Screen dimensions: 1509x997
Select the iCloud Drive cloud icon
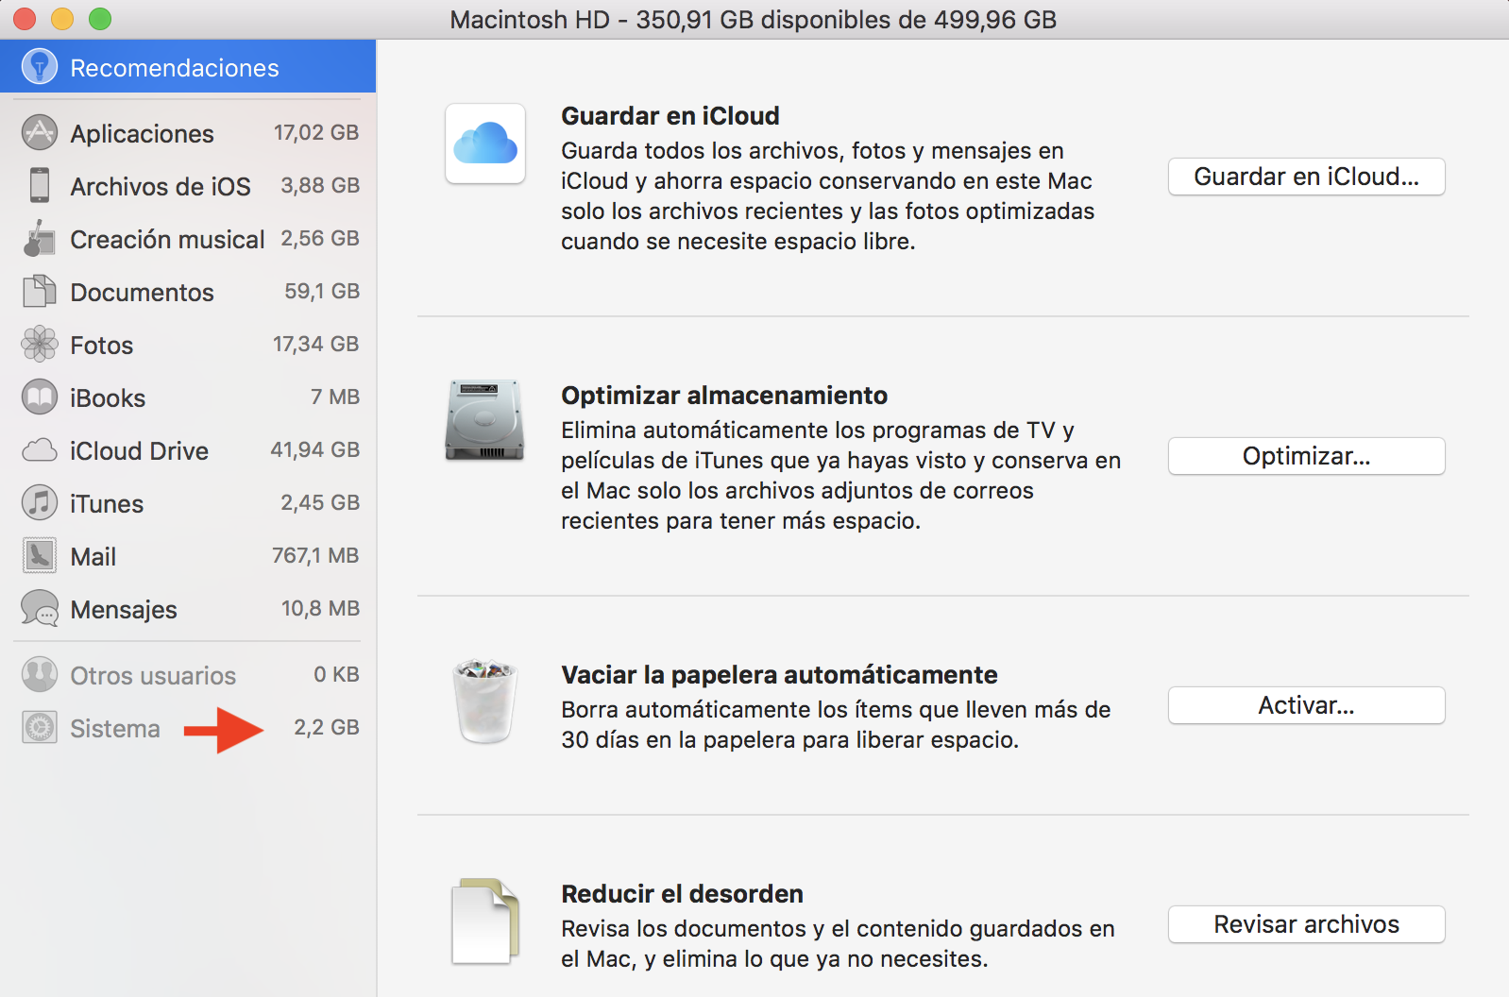pos(40,450)
